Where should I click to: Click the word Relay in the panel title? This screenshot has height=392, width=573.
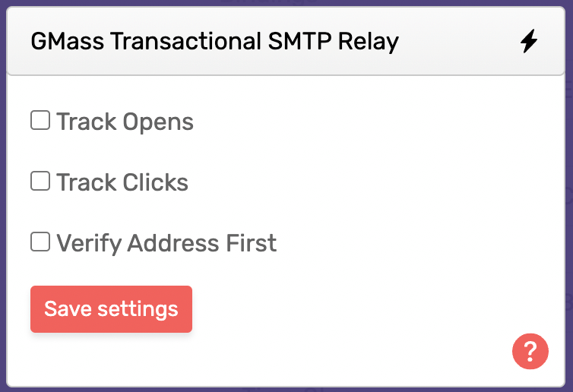tap(369, 41)
